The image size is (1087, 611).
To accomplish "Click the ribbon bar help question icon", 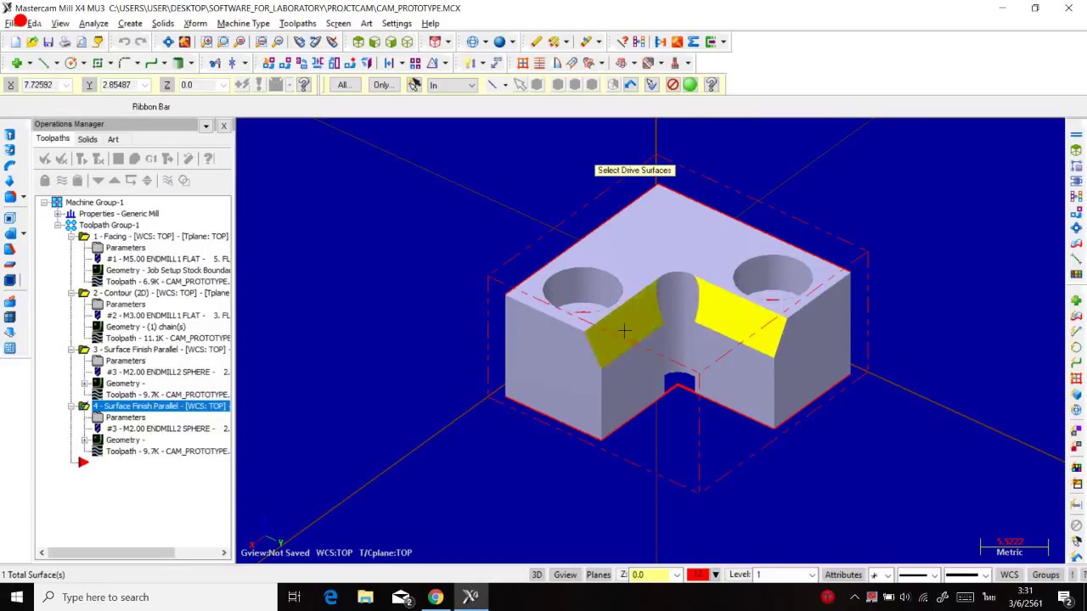I will tap(712, 85).
